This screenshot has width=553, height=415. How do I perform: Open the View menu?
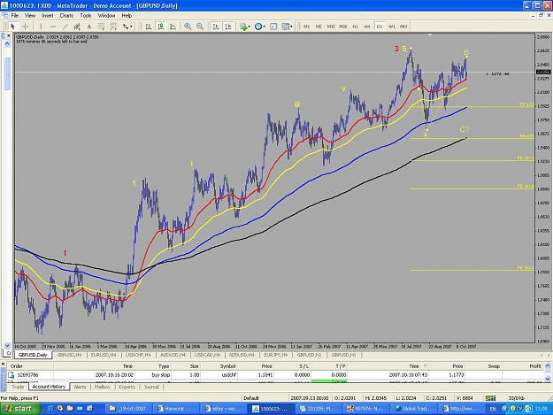30,16
